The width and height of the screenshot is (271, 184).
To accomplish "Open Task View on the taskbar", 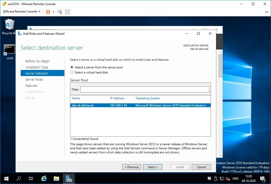I will [x=31, y=179].
